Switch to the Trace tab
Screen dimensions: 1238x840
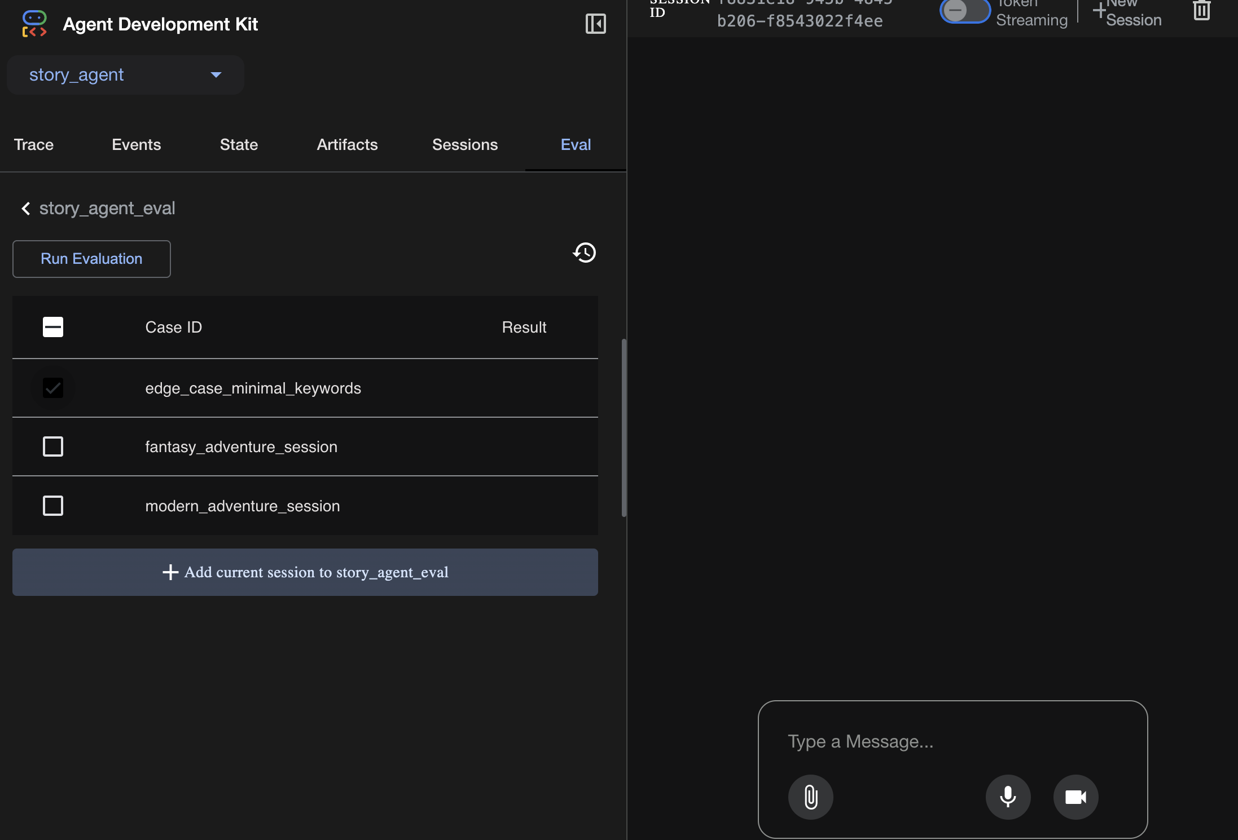coord(34,145)
